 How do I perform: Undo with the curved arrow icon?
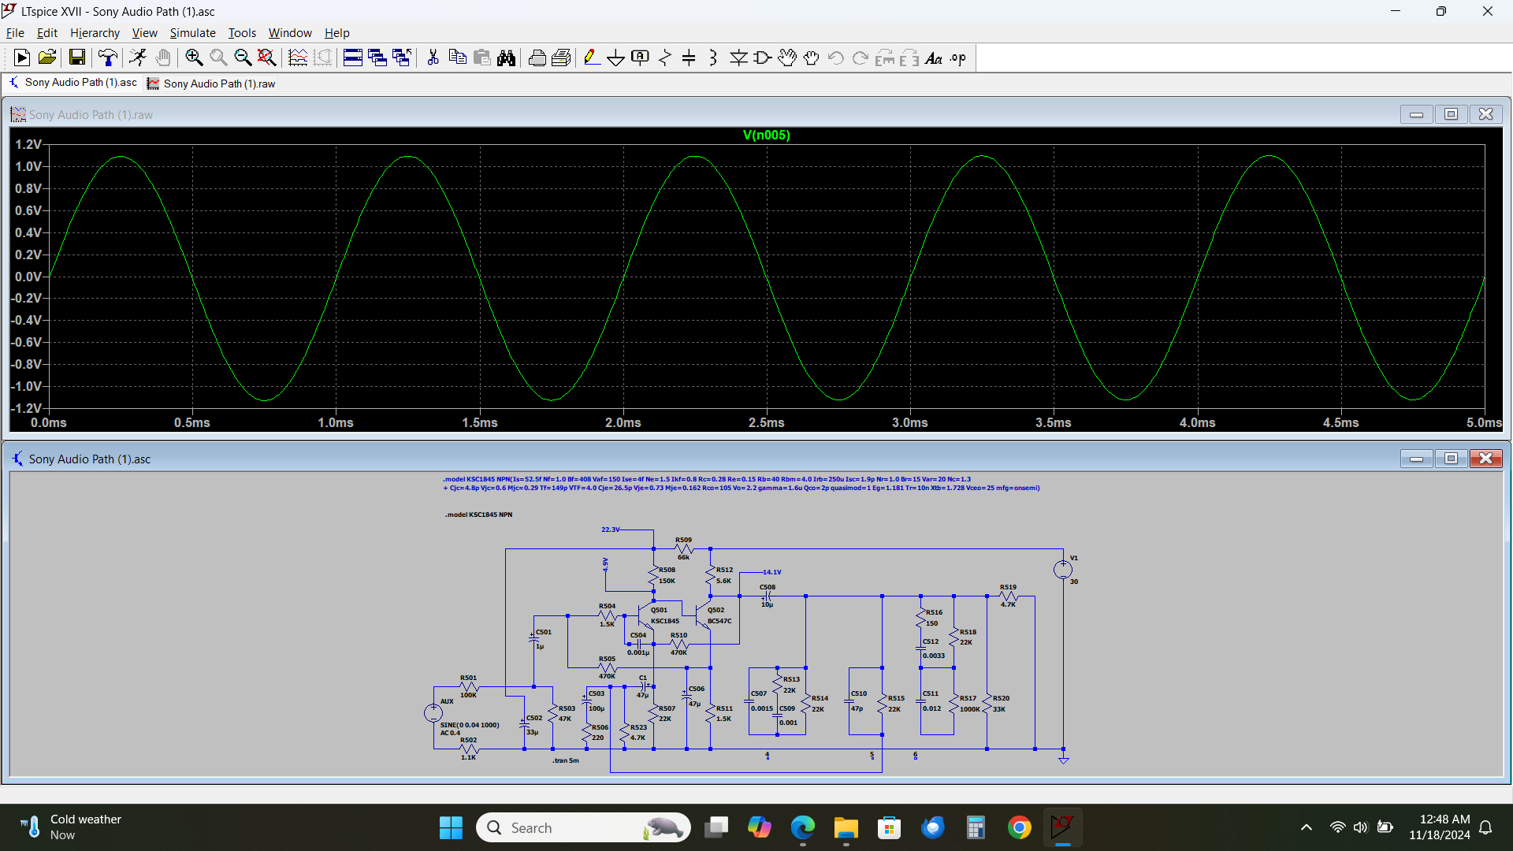[836, 58]
